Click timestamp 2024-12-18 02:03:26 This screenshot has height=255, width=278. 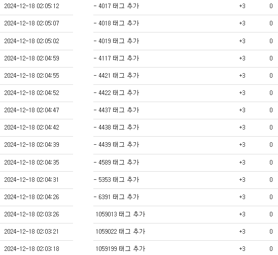pyautogui.click(x=31, y=214)
